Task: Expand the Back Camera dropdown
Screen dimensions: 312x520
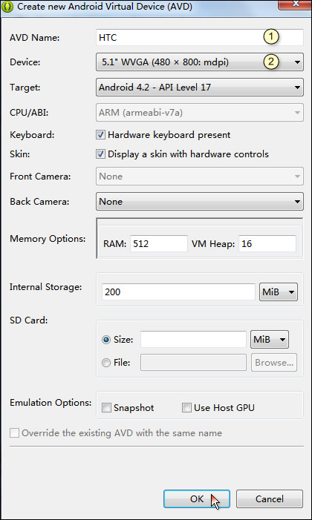Action: point(200,202)
